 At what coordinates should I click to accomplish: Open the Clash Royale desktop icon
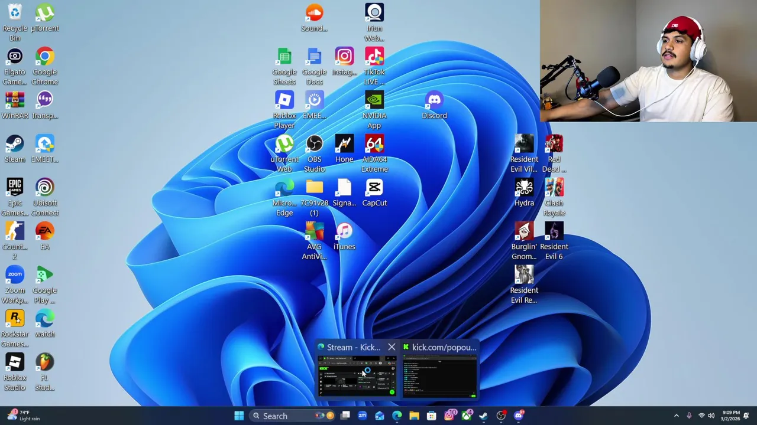point(554,197)
